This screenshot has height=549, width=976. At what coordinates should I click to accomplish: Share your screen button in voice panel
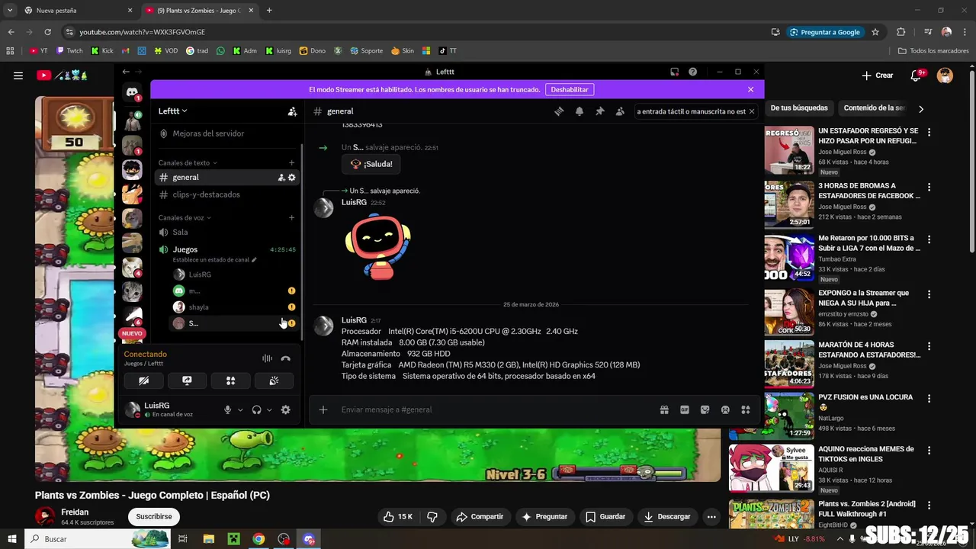pyautogui.click(x=187, y=380)
